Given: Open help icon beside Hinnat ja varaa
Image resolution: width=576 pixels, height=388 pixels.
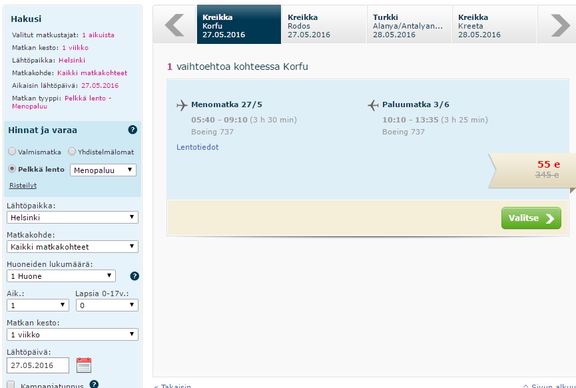Looking at the screenshot, I should click(x=133, y=130).
